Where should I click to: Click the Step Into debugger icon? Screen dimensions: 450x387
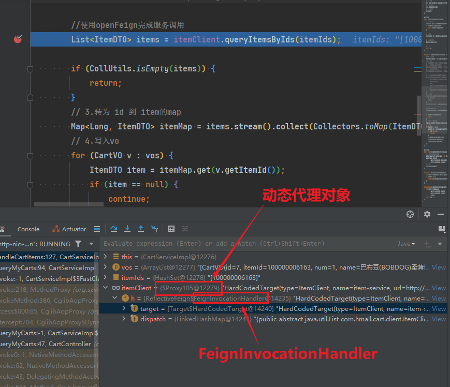point(127,229)
